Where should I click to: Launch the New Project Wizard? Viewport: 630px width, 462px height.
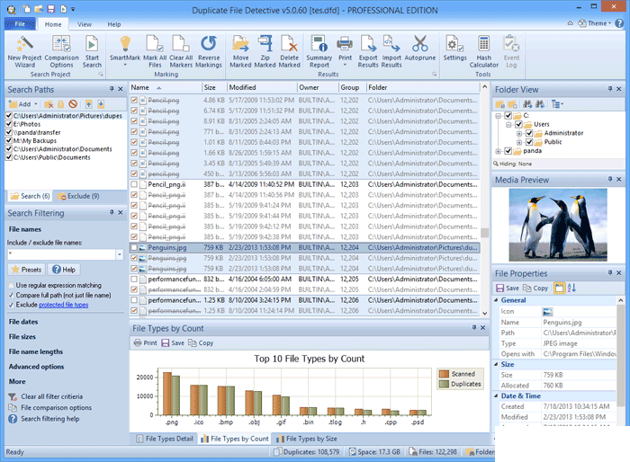pos(24,51)
